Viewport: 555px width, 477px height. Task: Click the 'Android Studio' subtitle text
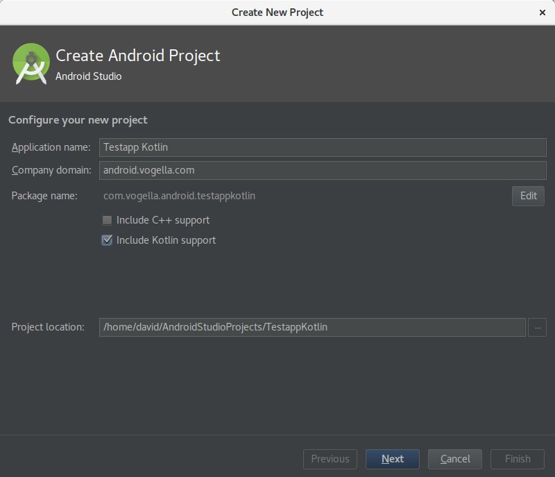89,76
